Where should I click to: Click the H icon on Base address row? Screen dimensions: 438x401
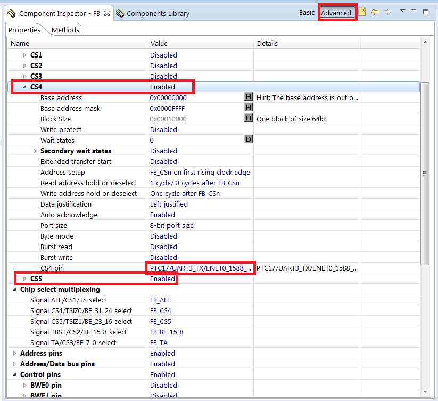point(249,97)
